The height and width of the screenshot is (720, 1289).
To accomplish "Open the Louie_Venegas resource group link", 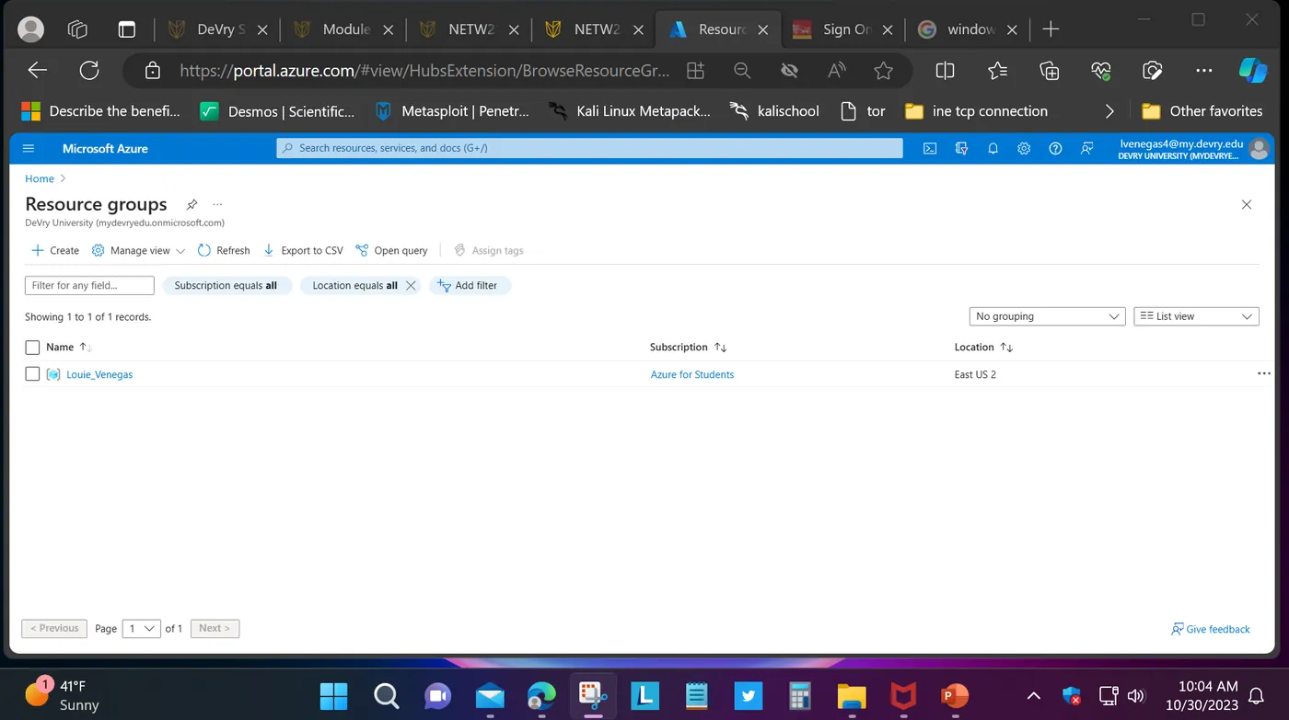I will coord(99,374).
